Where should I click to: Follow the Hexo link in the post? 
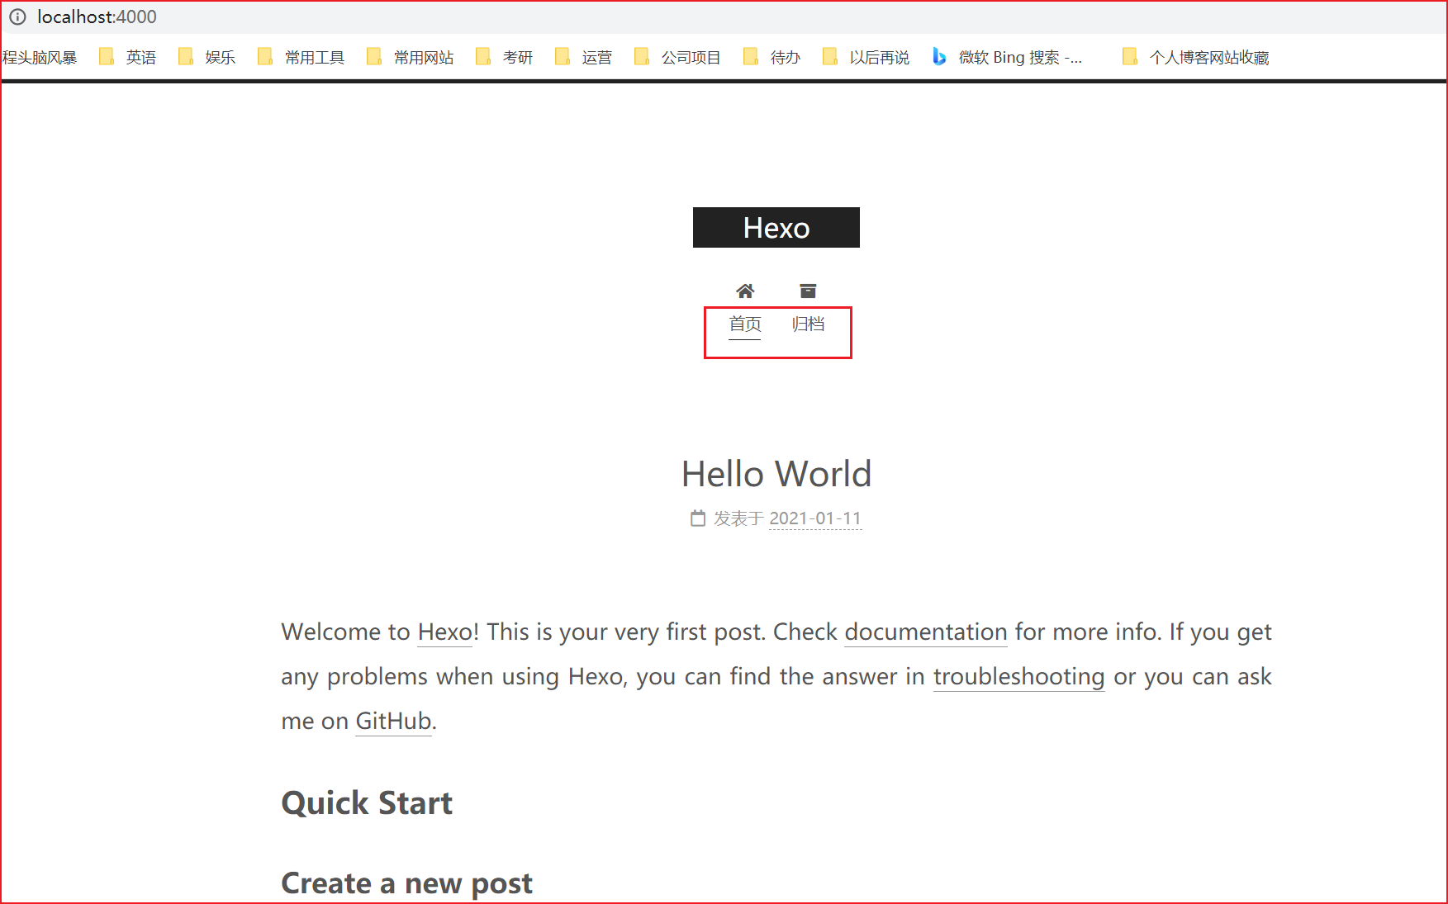pos(445,632)
